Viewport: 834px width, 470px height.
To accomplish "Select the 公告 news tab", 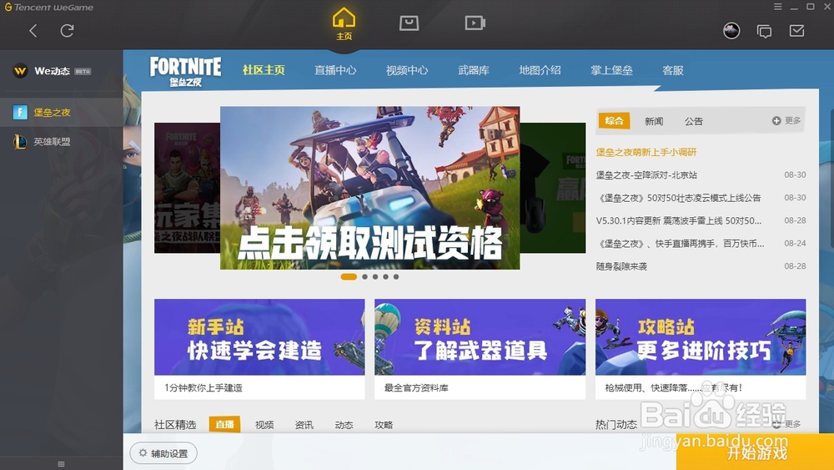I will [694, 121].
